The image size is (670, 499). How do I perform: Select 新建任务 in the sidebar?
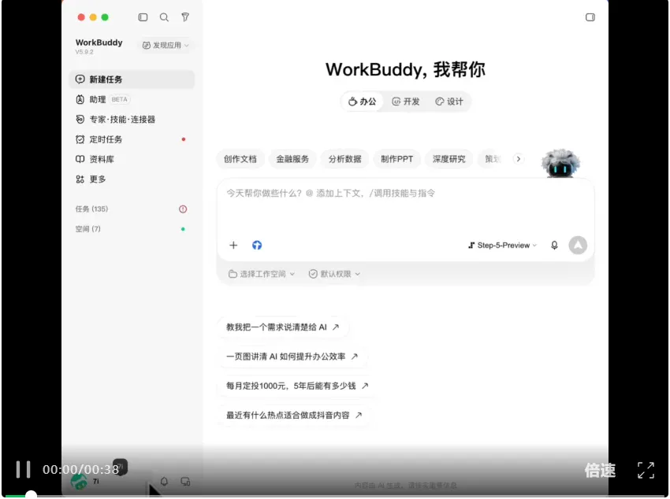tap(132, 79)
